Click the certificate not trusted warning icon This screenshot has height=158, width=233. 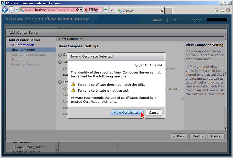tap(73, 90)
